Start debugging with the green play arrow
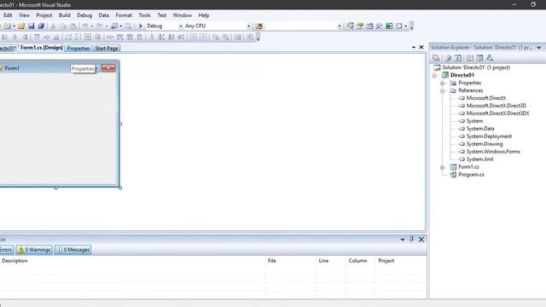 pyautogui.click(x=141, y=26)
